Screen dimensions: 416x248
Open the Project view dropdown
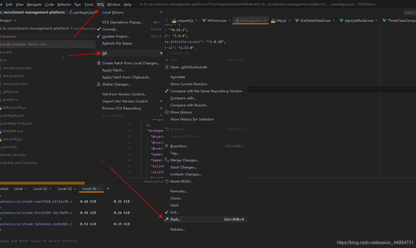click(15, 21)
